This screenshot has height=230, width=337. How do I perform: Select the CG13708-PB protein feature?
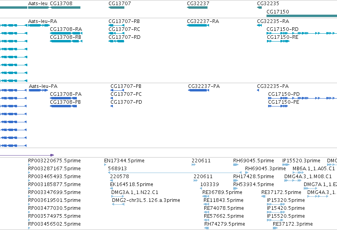click(63, 106)
